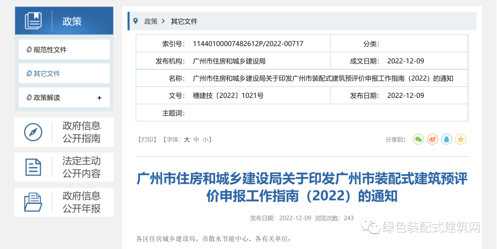The width and height of the screenshot is (497, 249).
Task: Share via the green WeChat icon
Action: pyautogui.click(x=418, y=139)
